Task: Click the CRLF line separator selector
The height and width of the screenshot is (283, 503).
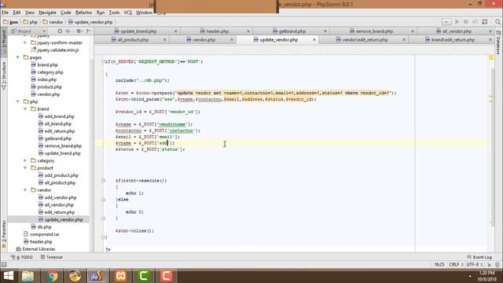Action: pyautogui.click(x=456, y=264)
